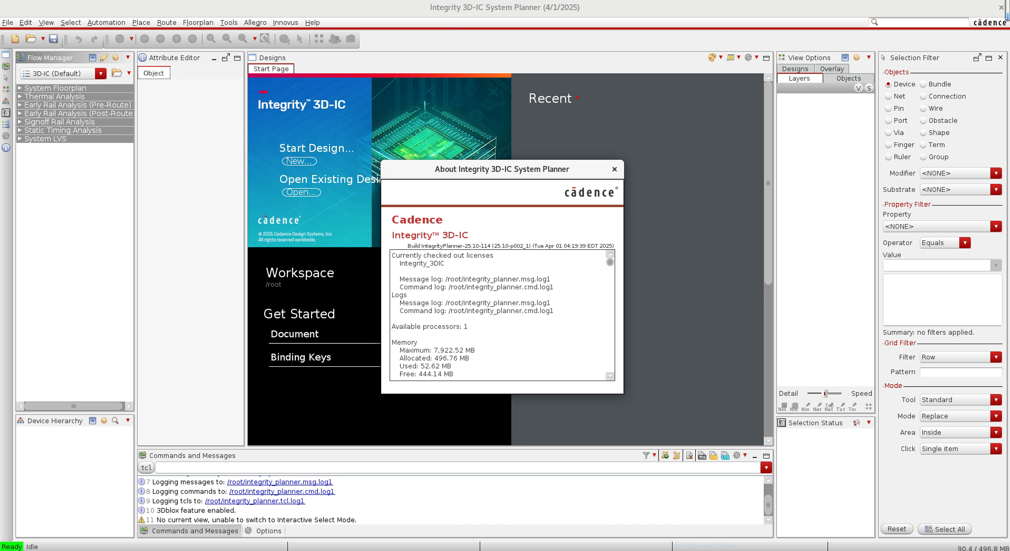Image resolution: width=1010 pixels, height=551 pixels.
Task: Open the Tool Standard dropdown
Action: (961, 400)
